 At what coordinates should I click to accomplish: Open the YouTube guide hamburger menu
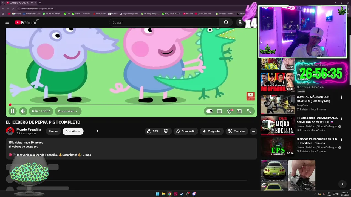(x=7, y=22)
